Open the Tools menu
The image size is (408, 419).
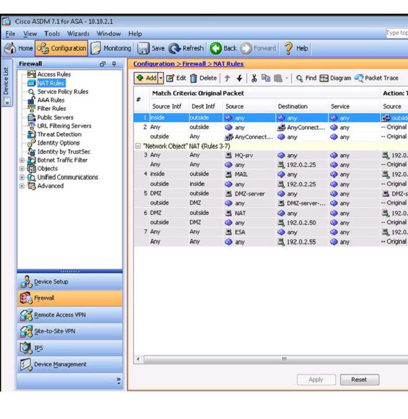point(52,34)
